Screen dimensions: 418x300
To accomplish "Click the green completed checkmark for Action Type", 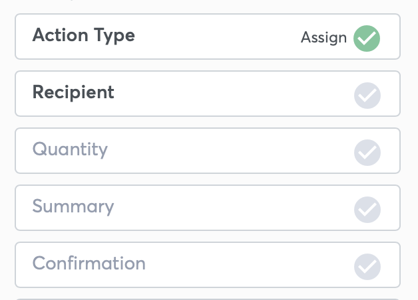I will click(367, 38).
